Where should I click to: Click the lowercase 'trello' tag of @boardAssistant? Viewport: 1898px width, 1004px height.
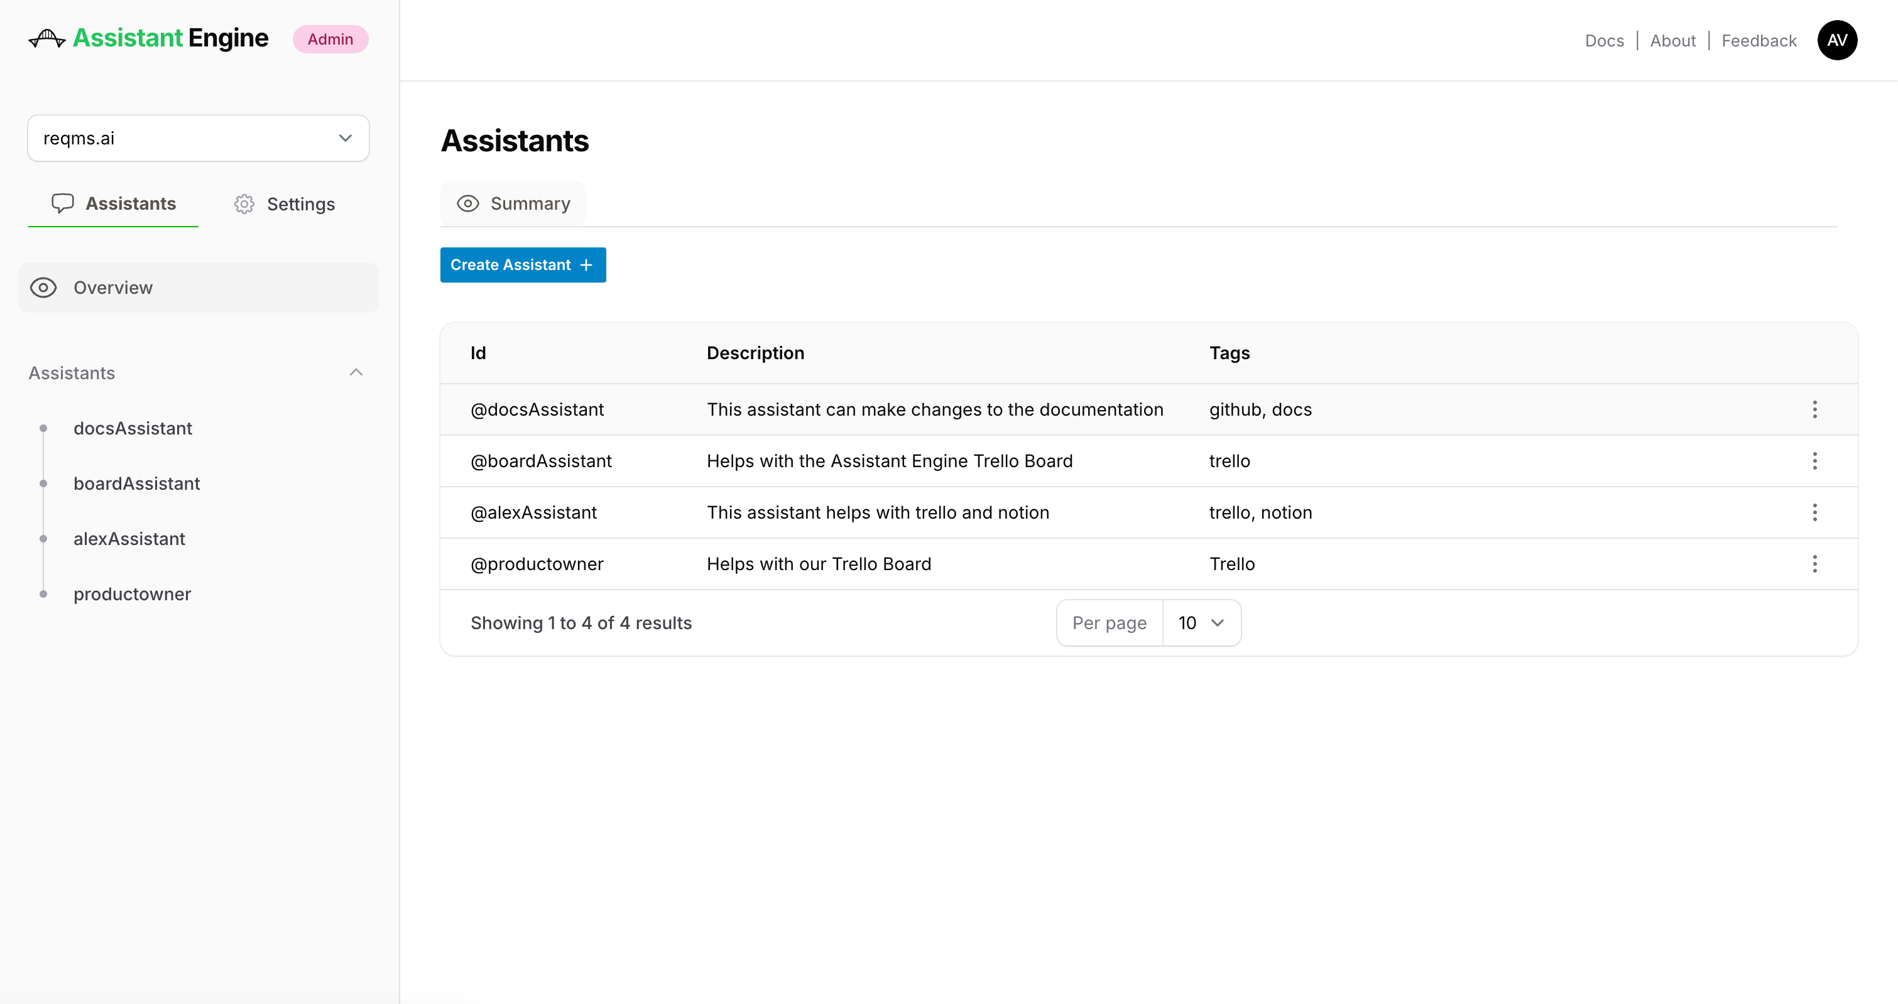click(x=1229, y=461)
